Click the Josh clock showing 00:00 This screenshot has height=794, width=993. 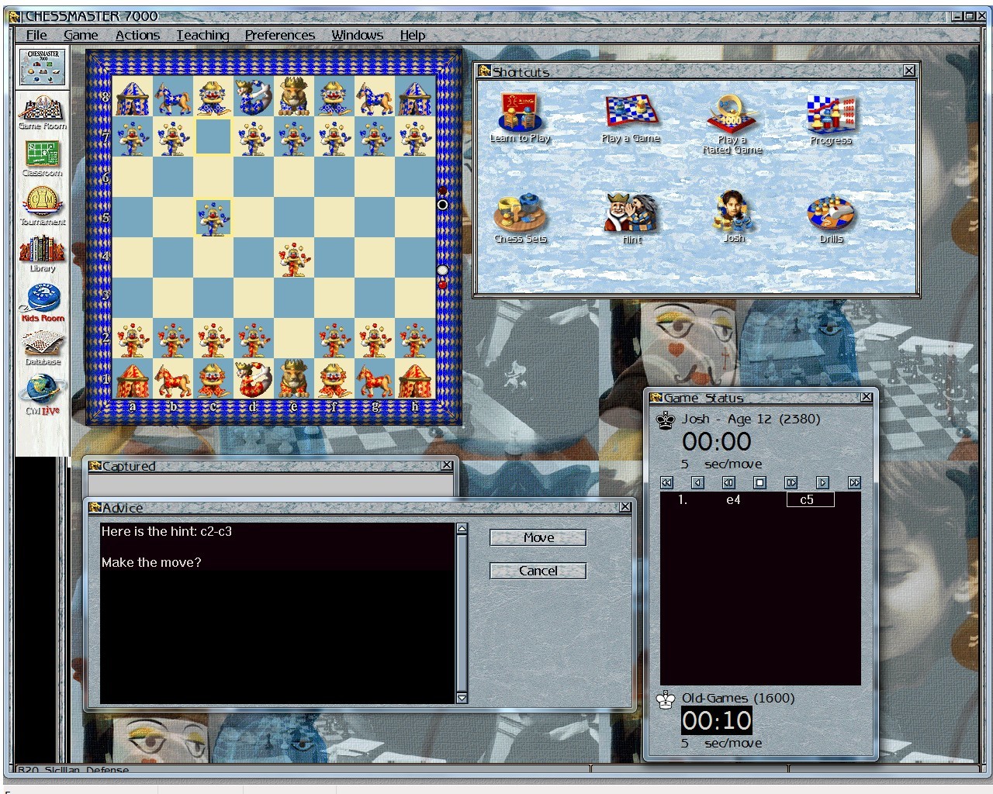717,442
